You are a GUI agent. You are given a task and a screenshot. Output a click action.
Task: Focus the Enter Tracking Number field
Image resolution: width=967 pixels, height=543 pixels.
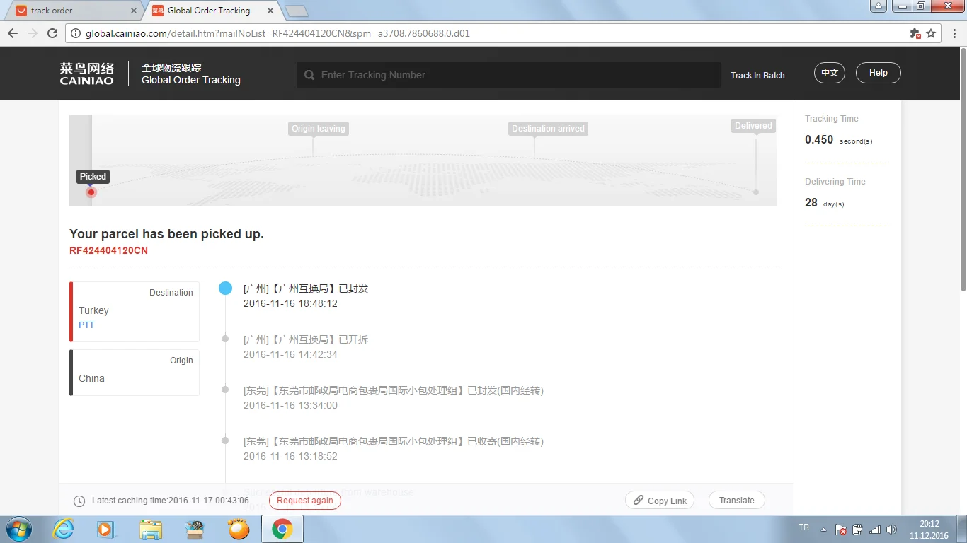pyautogui.click(x=508, y=75)
